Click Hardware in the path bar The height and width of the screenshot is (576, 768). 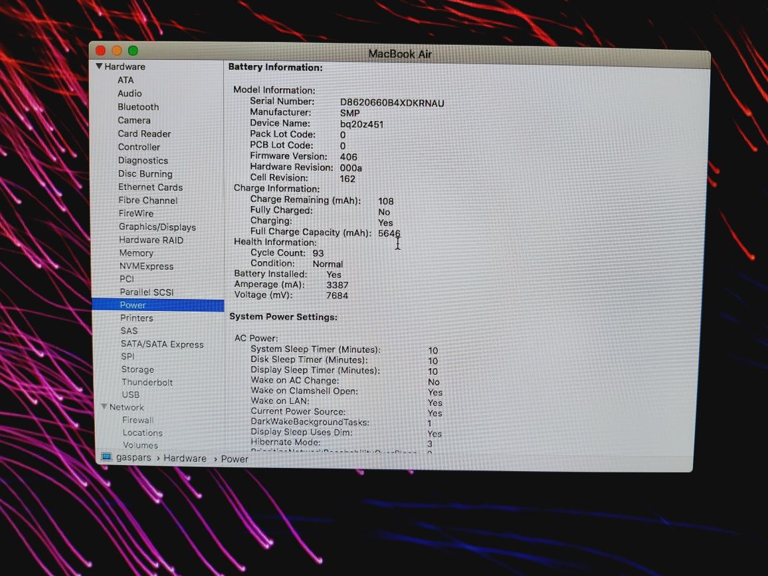pyautogui.click(x=185, y=458)
